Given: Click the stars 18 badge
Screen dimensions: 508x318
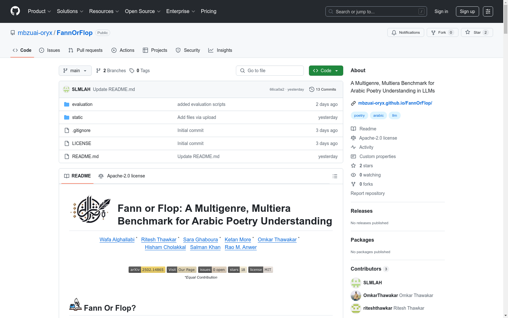Looking at the screenshot, I should [237, 270].
